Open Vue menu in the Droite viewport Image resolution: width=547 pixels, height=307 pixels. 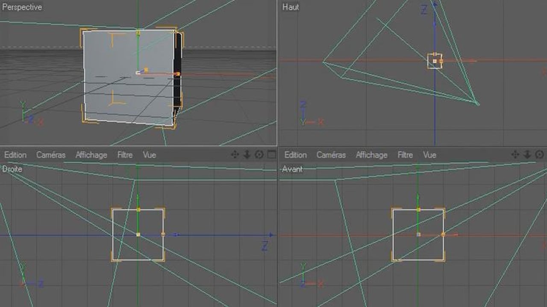pyautogui.click(x=150, y=155)
